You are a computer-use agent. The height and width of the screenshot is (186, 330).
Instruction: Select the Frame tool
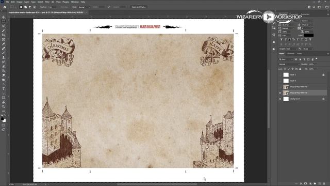click(x=4, y=39)
